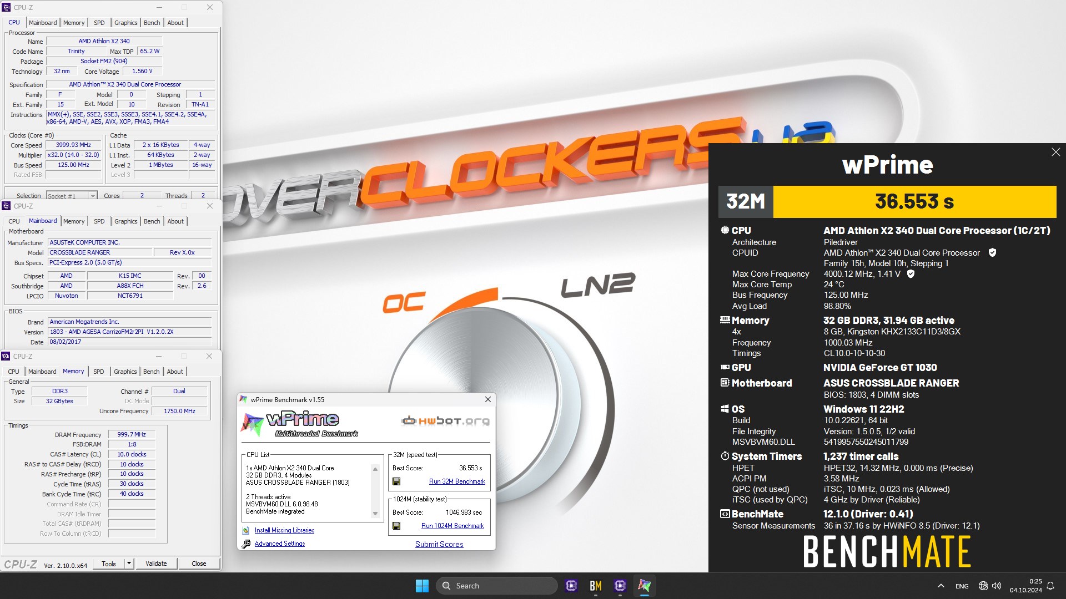The height and width of the screenshot is (599, 1066).
Task: Click the wPrime Multithreaded Benchmark logo
Action: [300, 424]
